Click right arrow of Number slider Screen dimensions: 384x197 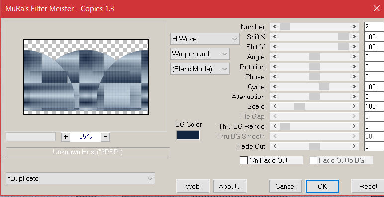click(354, 27)
